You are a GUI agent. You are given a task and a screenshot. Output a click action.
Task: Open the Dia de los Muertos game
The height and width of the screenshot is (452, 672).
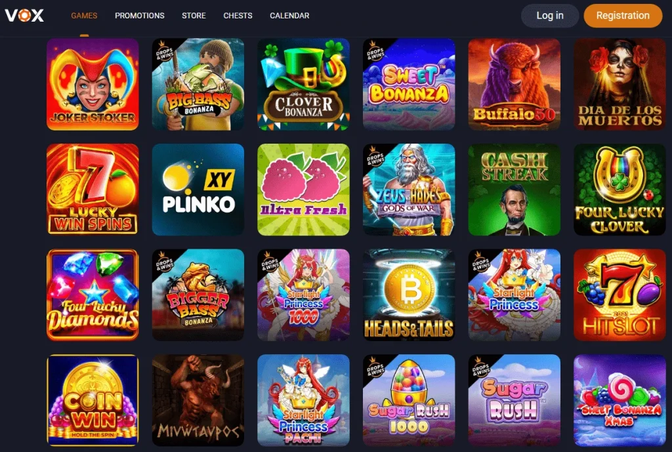(619, 85)
